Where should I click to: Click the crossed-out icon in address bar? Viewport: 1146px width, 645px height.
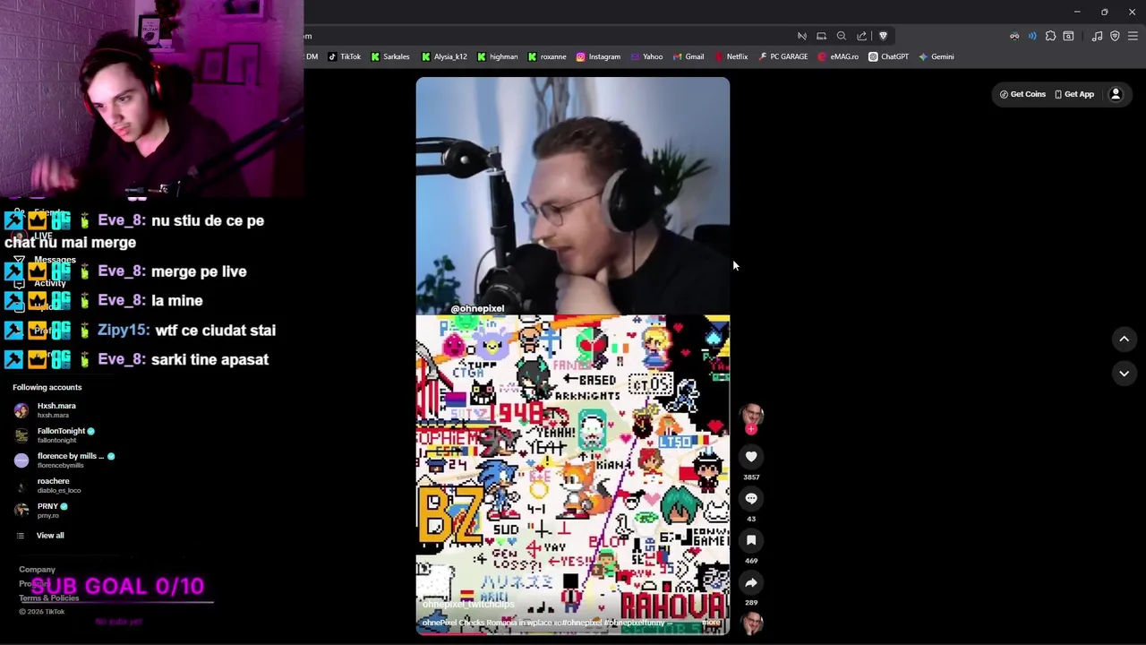coord(801,36)
